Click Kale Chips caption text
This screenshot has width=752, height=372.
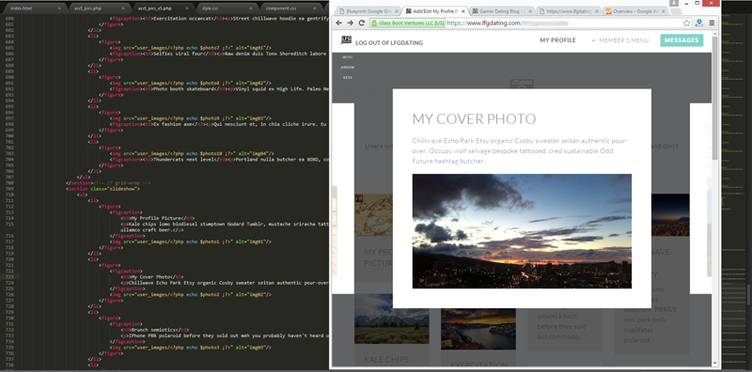(386, 360)
